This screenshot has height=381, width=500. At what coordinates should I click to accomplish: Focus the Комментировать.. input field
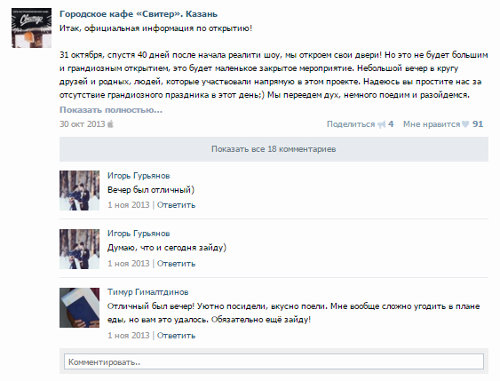[274, 361]
